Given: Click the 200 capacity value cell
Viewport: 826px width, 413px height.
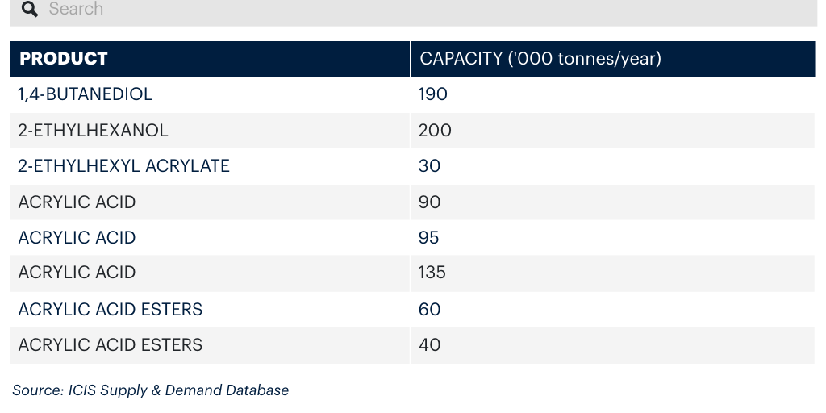Looking at the screenshot, I should [613, 130].
